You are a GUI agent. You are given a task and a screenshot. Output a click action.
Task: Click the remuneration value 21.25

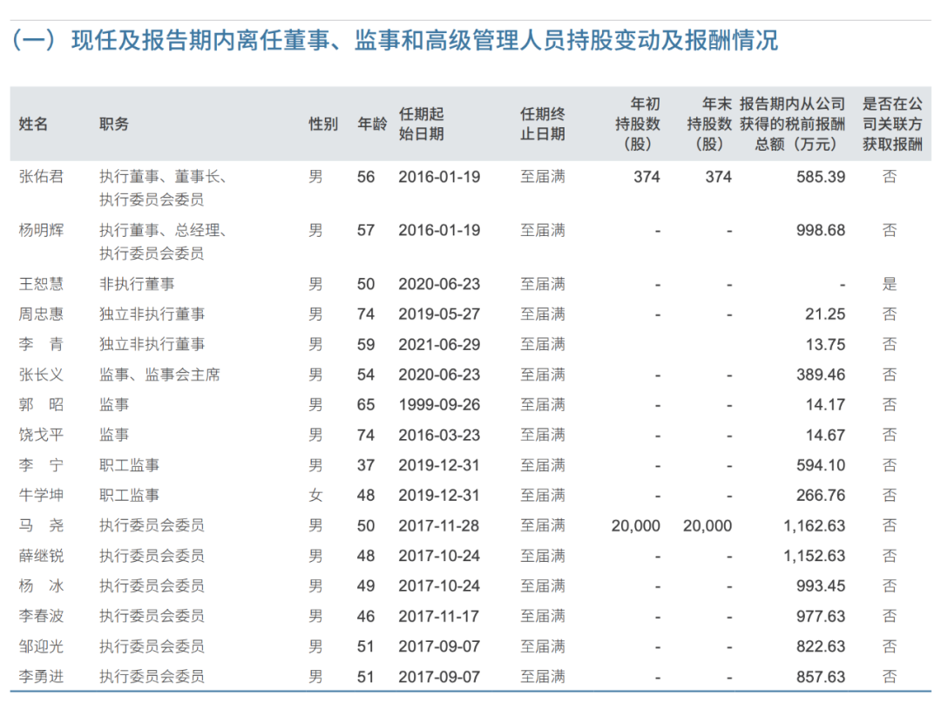(x=824, y=314)
